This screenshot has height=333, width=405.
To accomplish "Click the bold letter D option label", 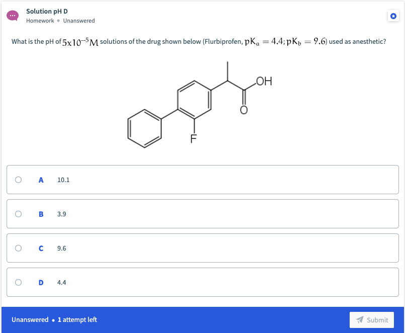I will pyautogui.click(x=41, y=282).
